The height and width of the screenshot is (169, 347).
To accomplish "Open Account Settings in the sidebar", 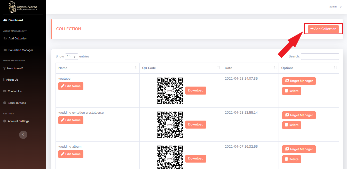I will 19,121.
